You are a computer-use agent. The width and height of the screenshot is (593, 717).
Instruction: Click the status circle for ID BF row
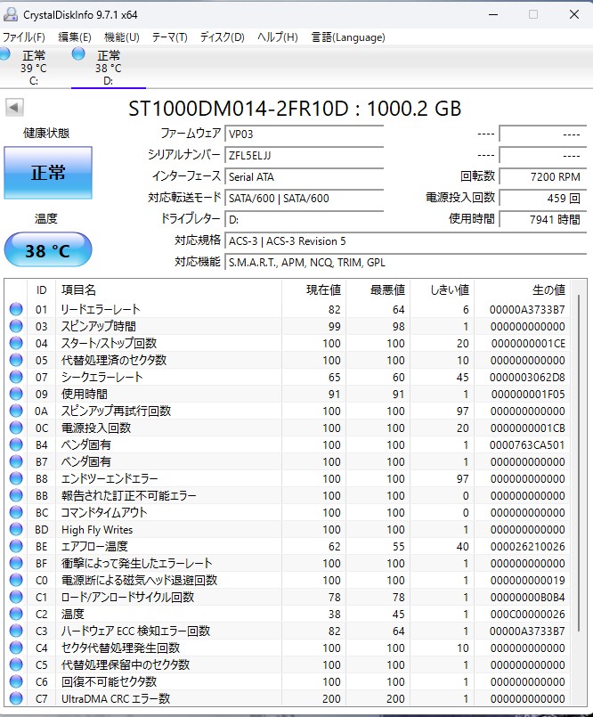pos(16,563)
